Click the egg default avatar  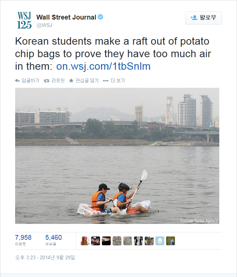point(160,241)
